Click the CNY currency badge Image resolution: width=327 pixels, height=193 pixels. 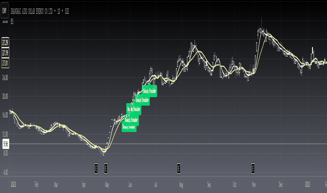[4, 11]
